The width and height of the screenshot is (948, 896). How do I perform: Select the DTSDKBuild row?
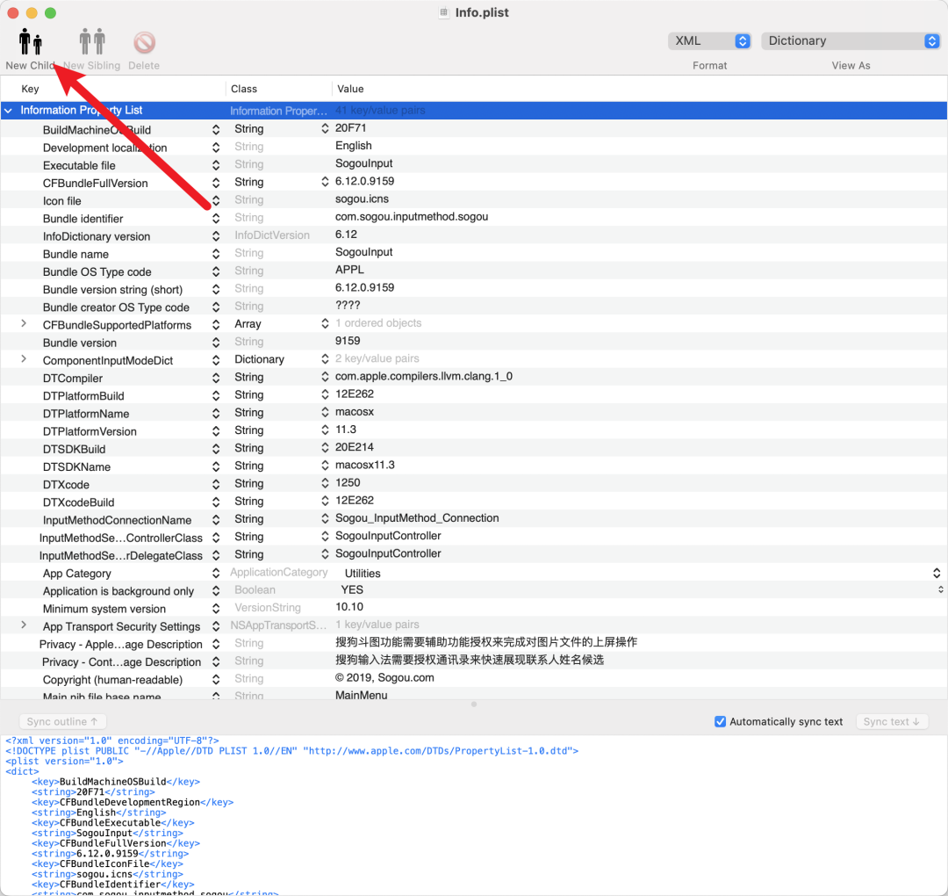[x=474, y=448]
